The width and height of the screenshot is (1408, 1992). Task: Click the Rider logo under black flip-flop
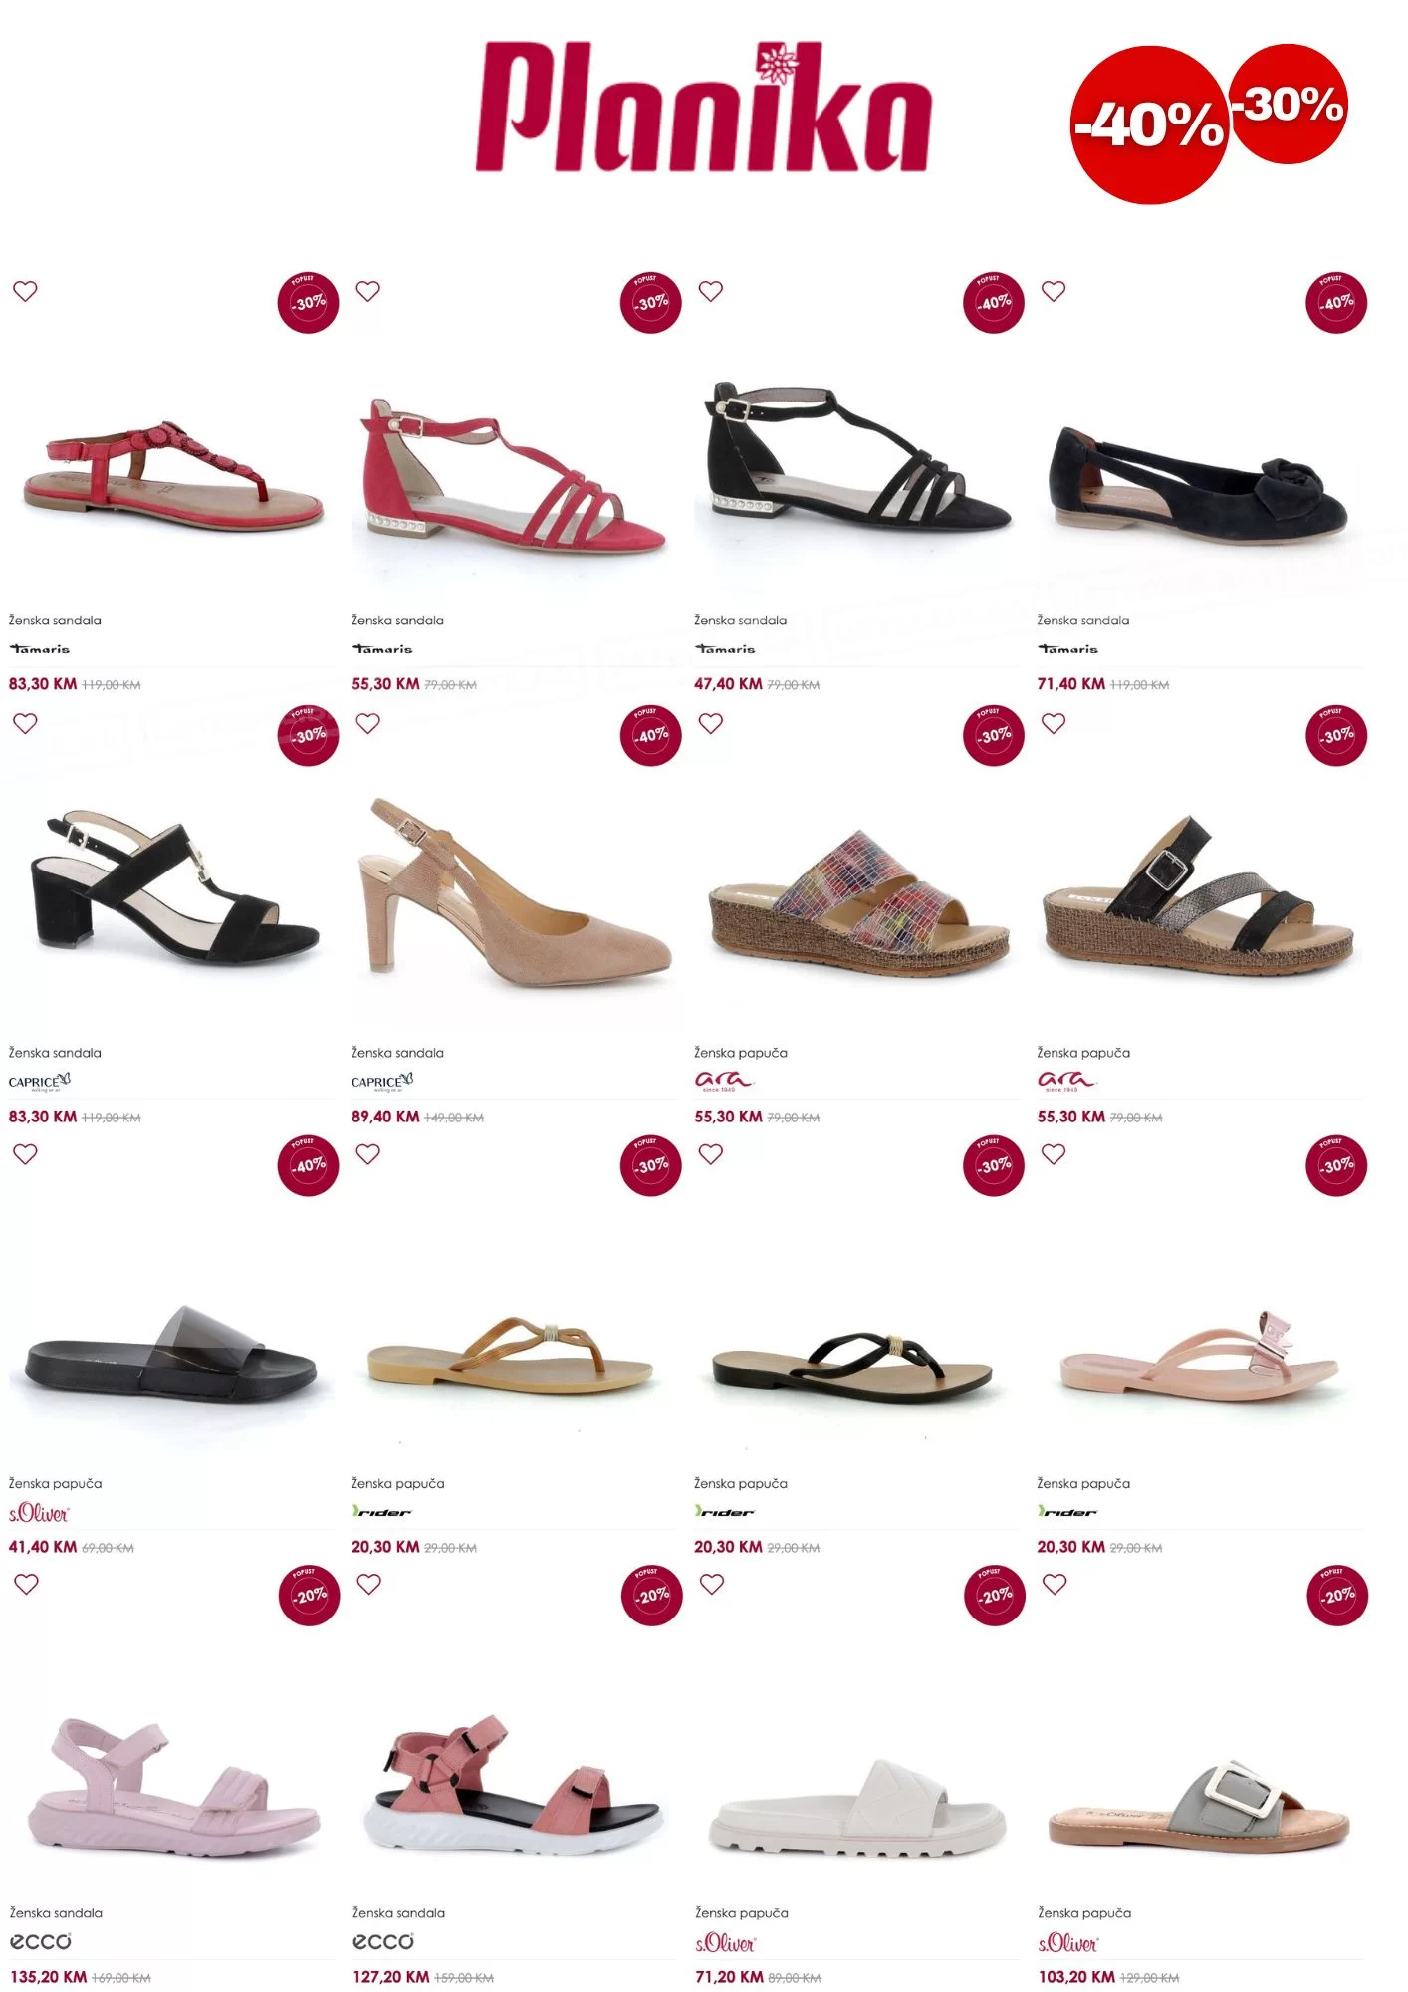click(724, 1512)
